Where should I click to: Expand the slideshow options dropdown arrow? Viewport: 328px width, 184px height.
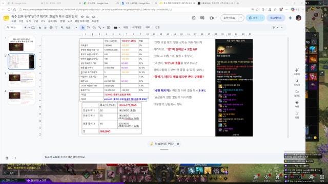click(241, 18)
